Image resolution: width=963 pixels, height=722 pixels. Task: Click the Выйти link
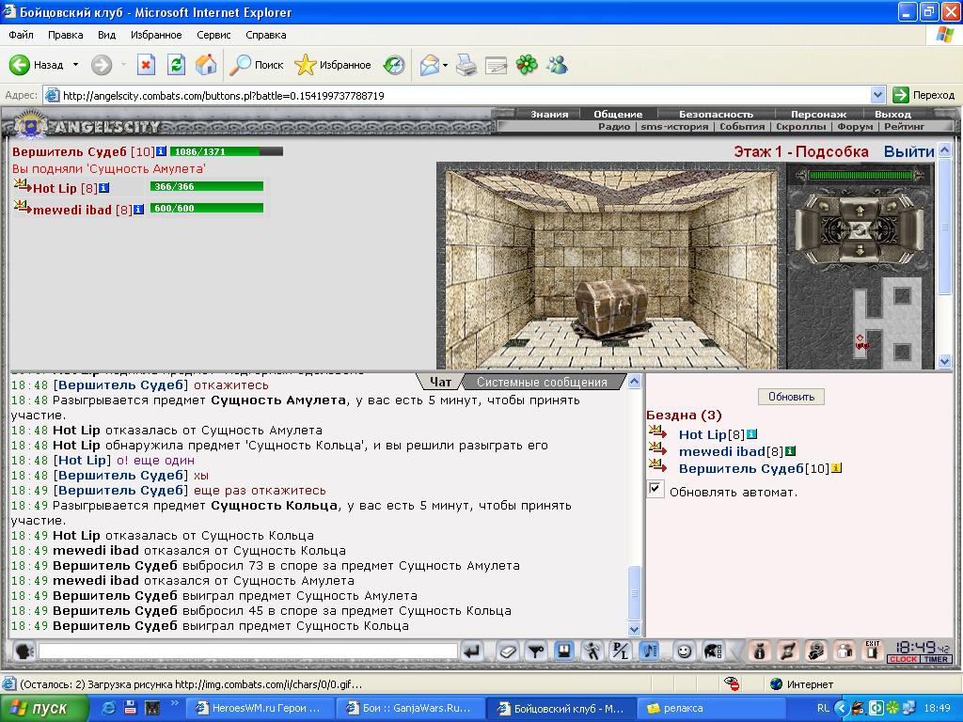tap(909, 151)
